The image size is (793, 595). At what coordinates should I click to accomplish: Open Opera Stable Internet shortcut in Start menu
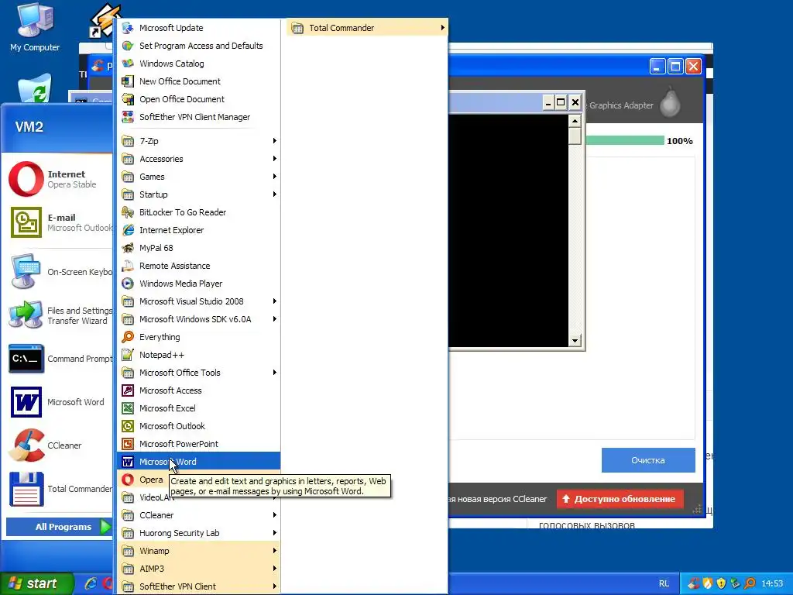[60, 179]
